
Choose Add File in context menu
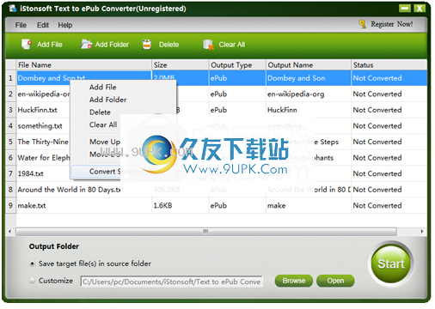coord(102,87)
